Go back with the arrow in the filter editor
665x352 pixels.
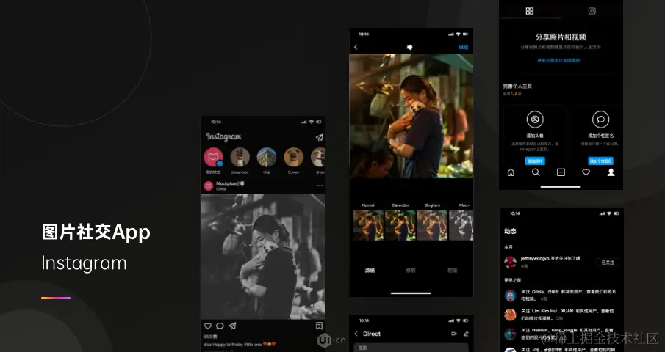[x=356, y=48]
